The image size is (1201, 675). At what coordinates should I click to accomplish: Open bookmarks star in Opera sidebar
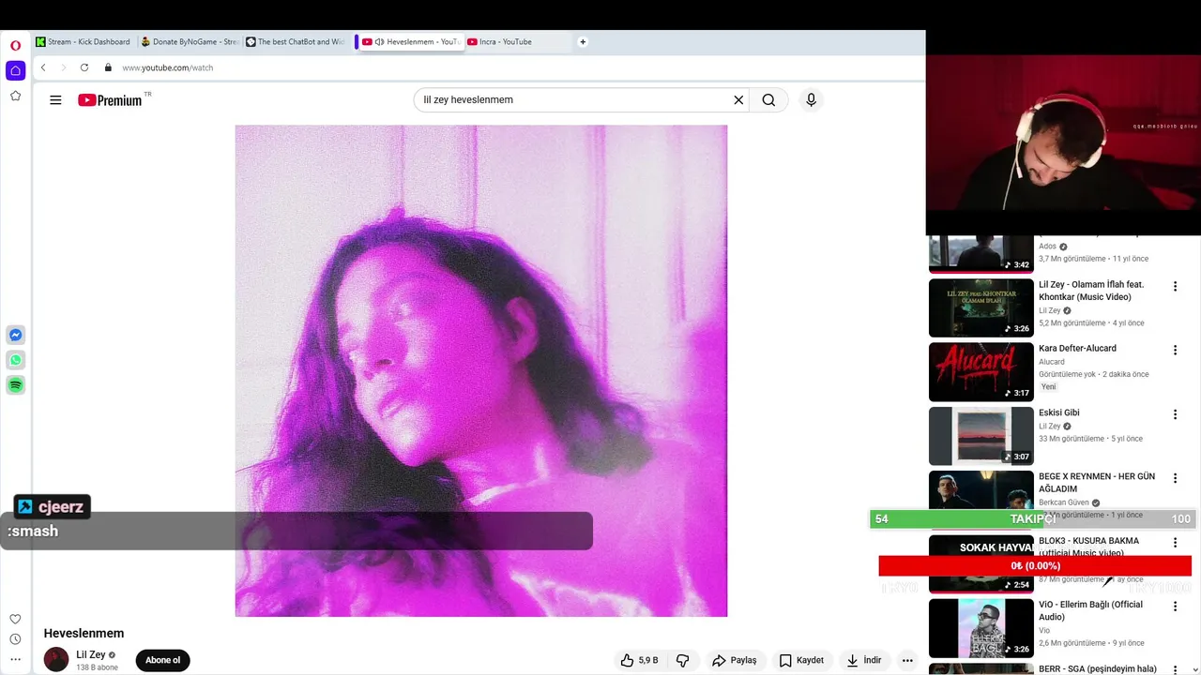tap(15, 96)
